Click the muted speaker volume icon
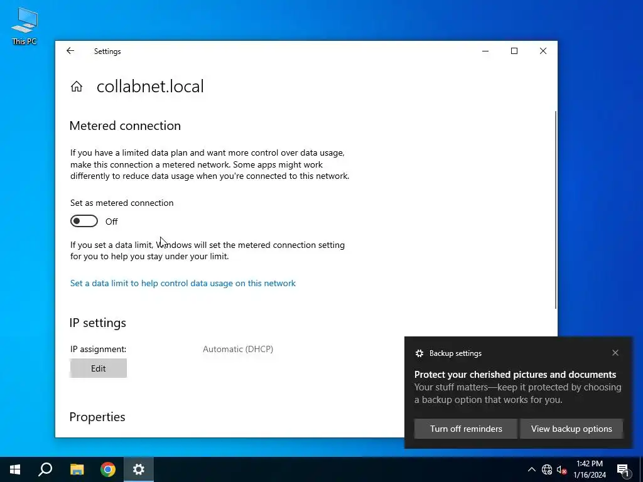The width and height of the screenshot is (643, 482). [562, 469]
